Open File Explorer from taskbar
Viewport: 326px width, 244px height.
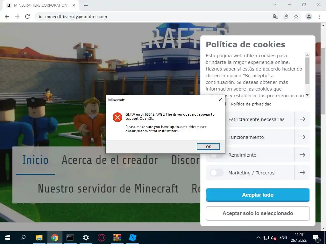point(39,238)
